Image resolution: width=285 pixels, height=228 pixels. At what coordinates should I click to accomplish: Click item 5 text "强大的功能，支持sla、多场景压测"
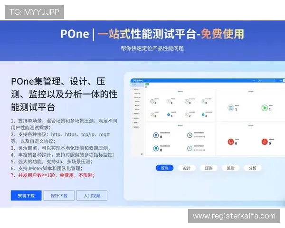click(x=54, y=161)
